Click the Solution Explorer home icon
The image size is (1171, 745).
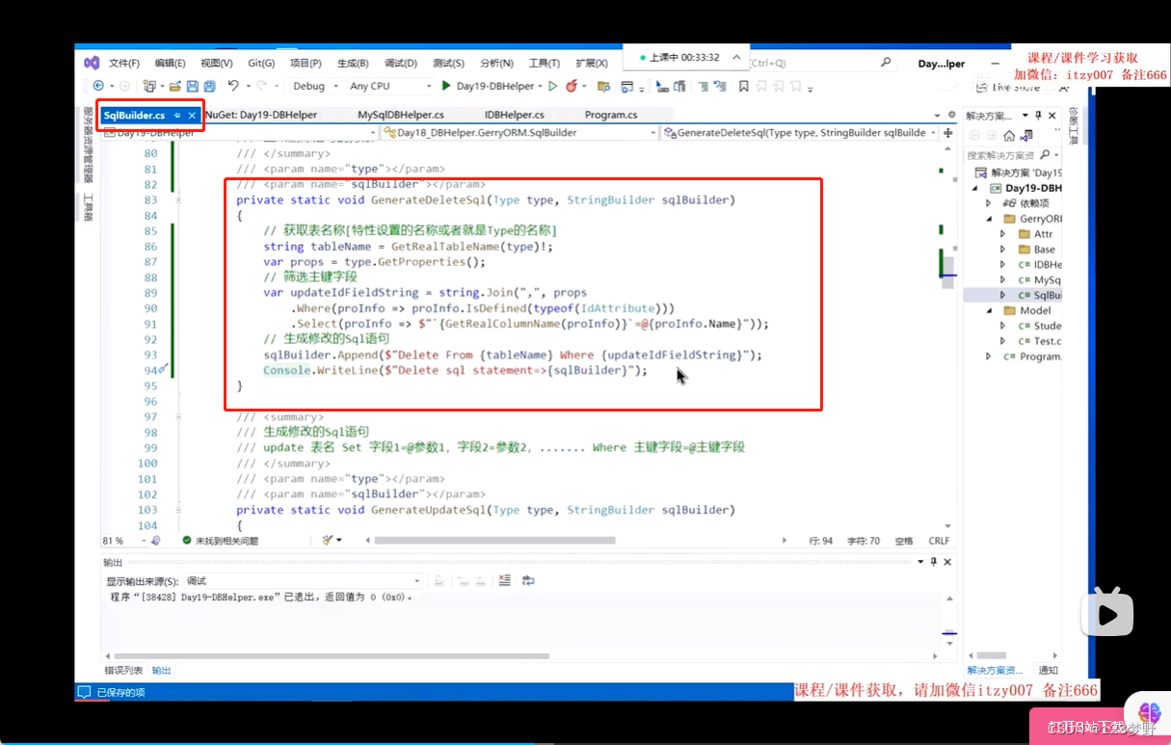coord(1008,136)
